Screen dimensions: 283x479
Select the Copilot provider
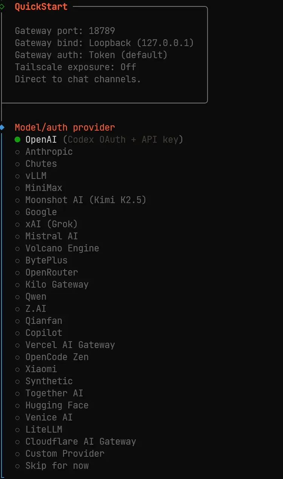tap(43, 333)
